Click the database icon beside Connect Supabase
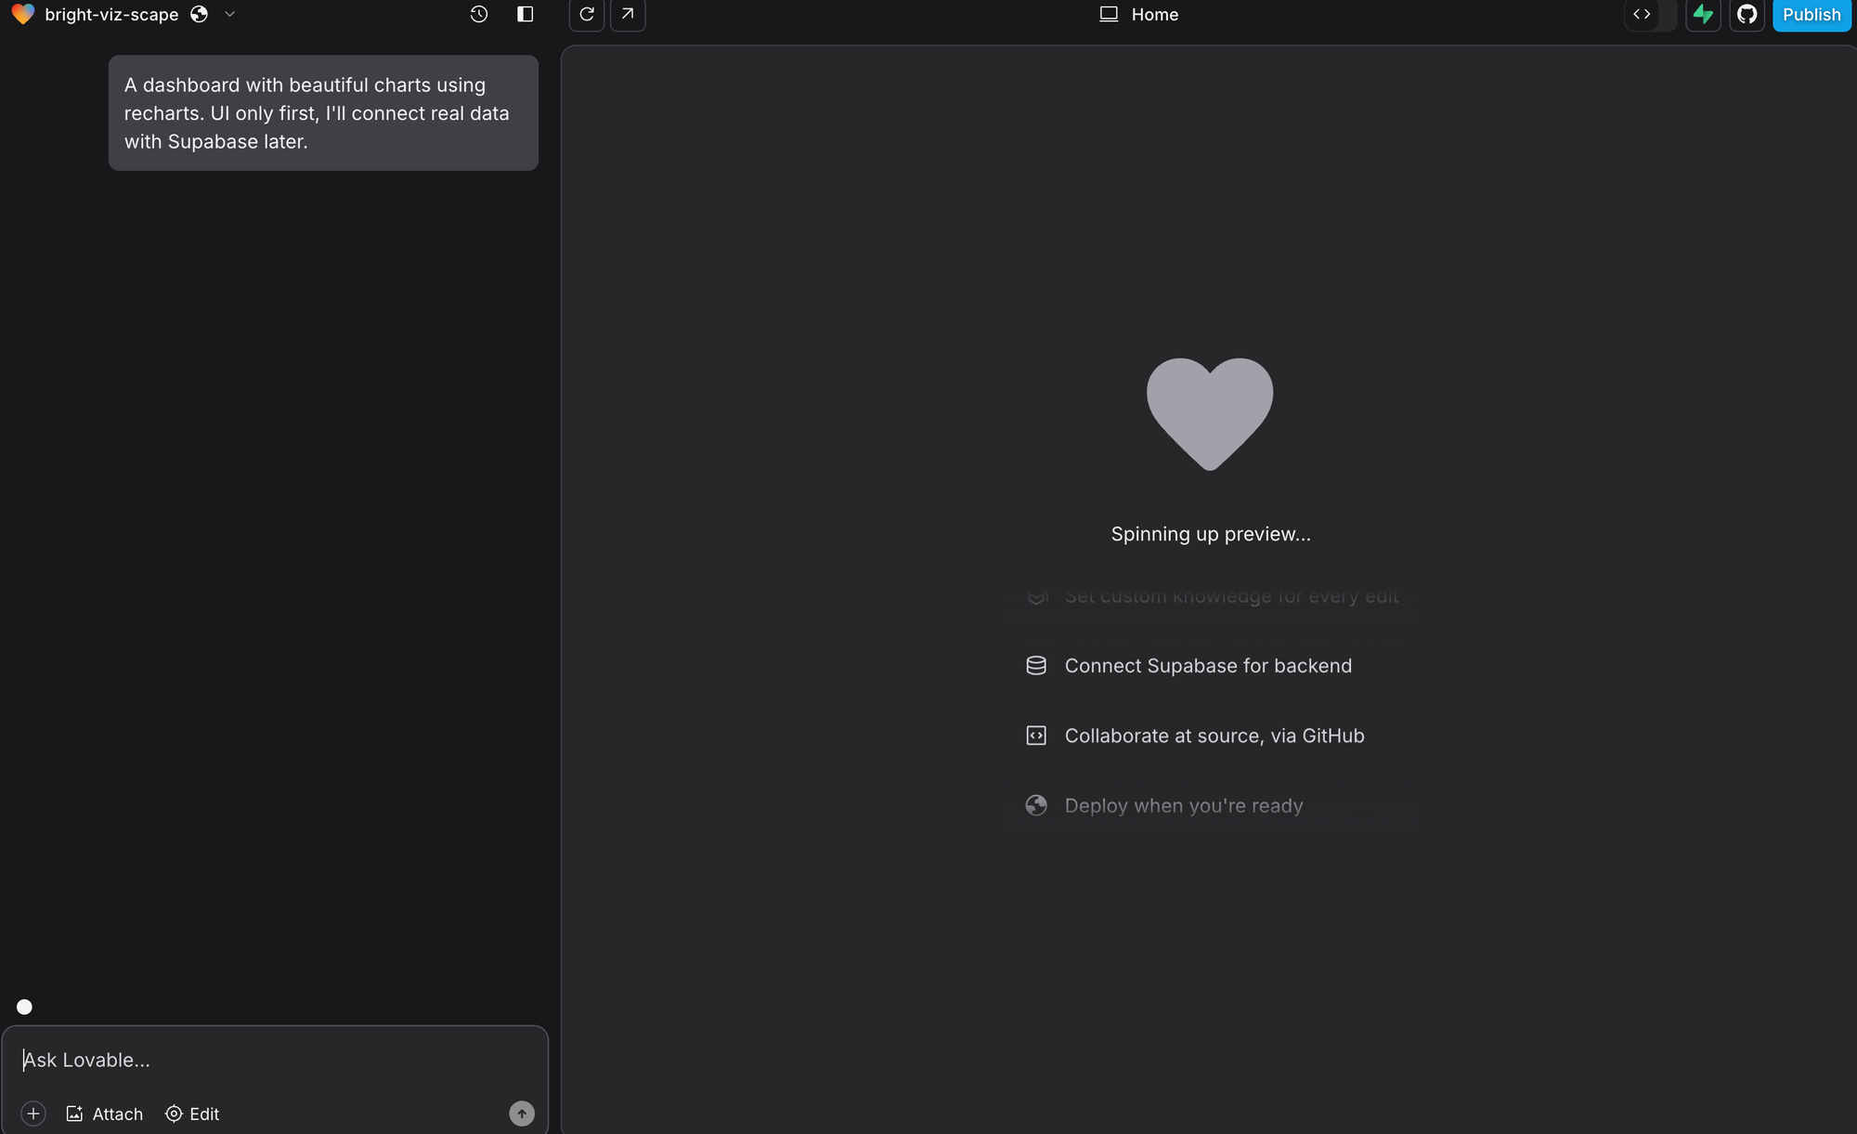 point(1035,666)
